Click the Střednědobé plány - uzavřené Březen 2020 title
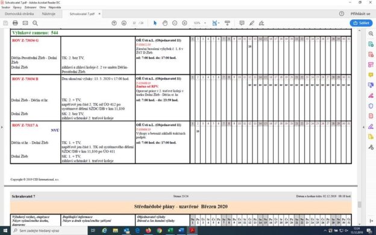Viewport: 376px width, 235px height. tap(181, 207)
